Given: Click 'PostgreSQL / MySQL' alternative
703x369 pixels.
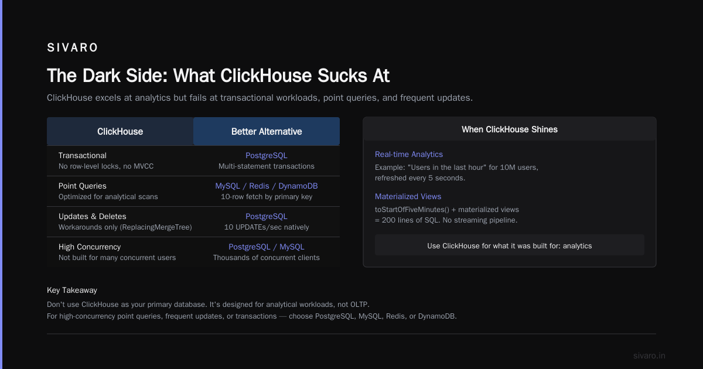Looking at the screenshot, I should point(267,247).
